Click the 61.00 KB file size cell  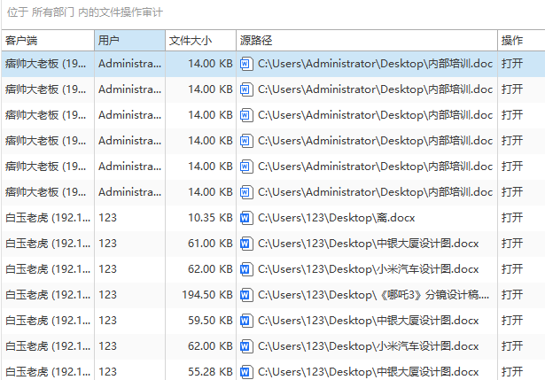(210, 244)
